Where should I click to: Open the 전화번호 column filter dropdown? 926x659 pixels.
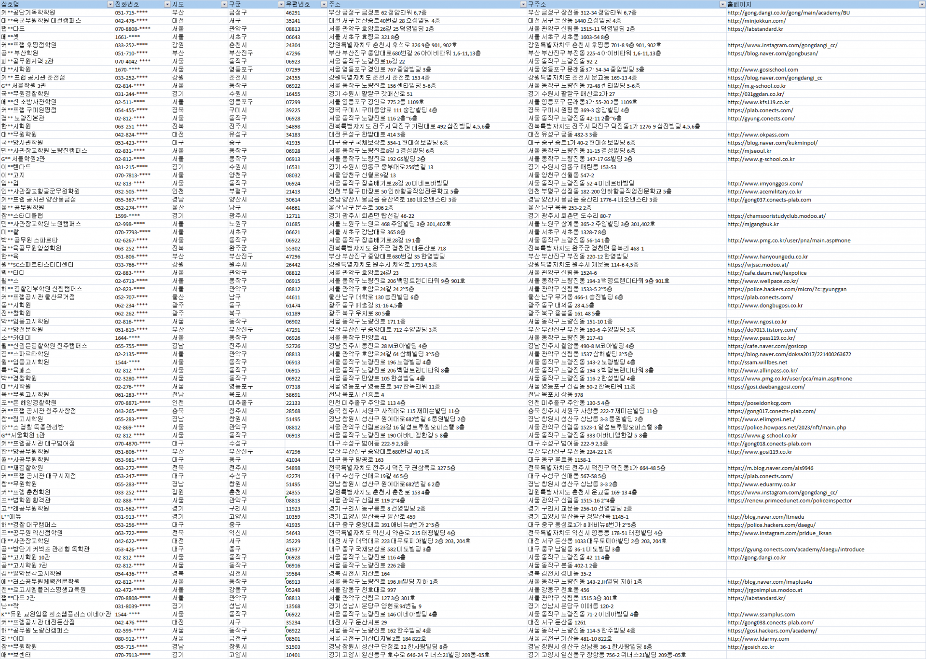tap(167, 4)
